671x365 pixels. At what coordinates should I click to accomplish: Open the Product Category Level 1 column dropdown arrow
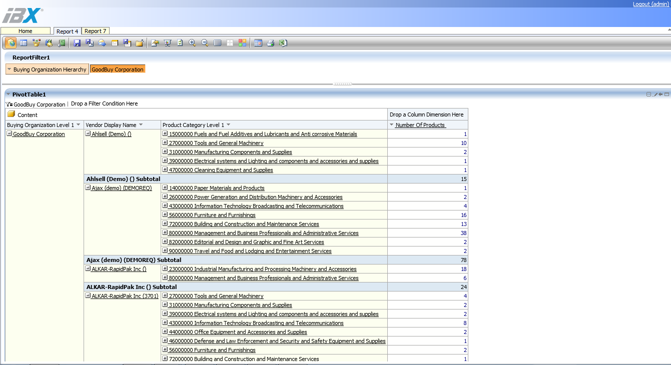pyautogui.click(x=229, y=124)
